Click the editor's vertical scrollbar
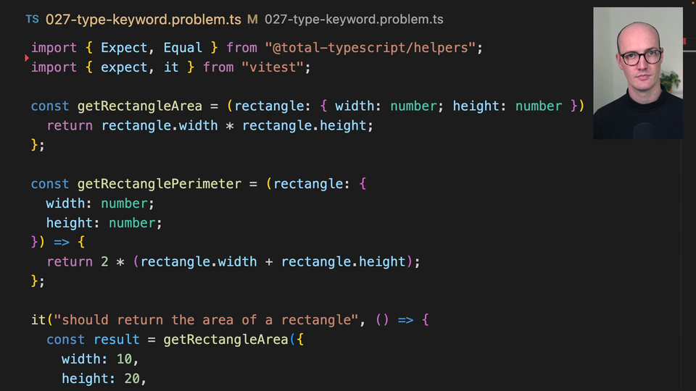 (684, 217)
